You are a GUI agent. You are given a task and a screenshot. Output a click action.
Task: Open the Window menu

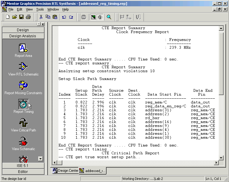[53, 10]
